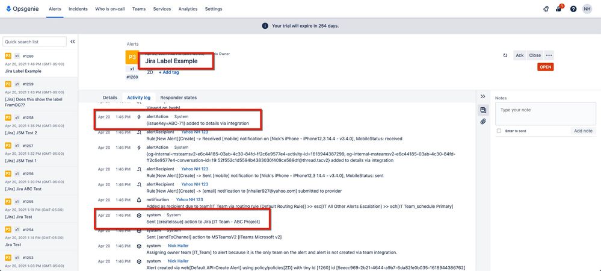This screenshot has height=271, width=601.
Task: Click the Ack button
Action: tap(520, 55)
